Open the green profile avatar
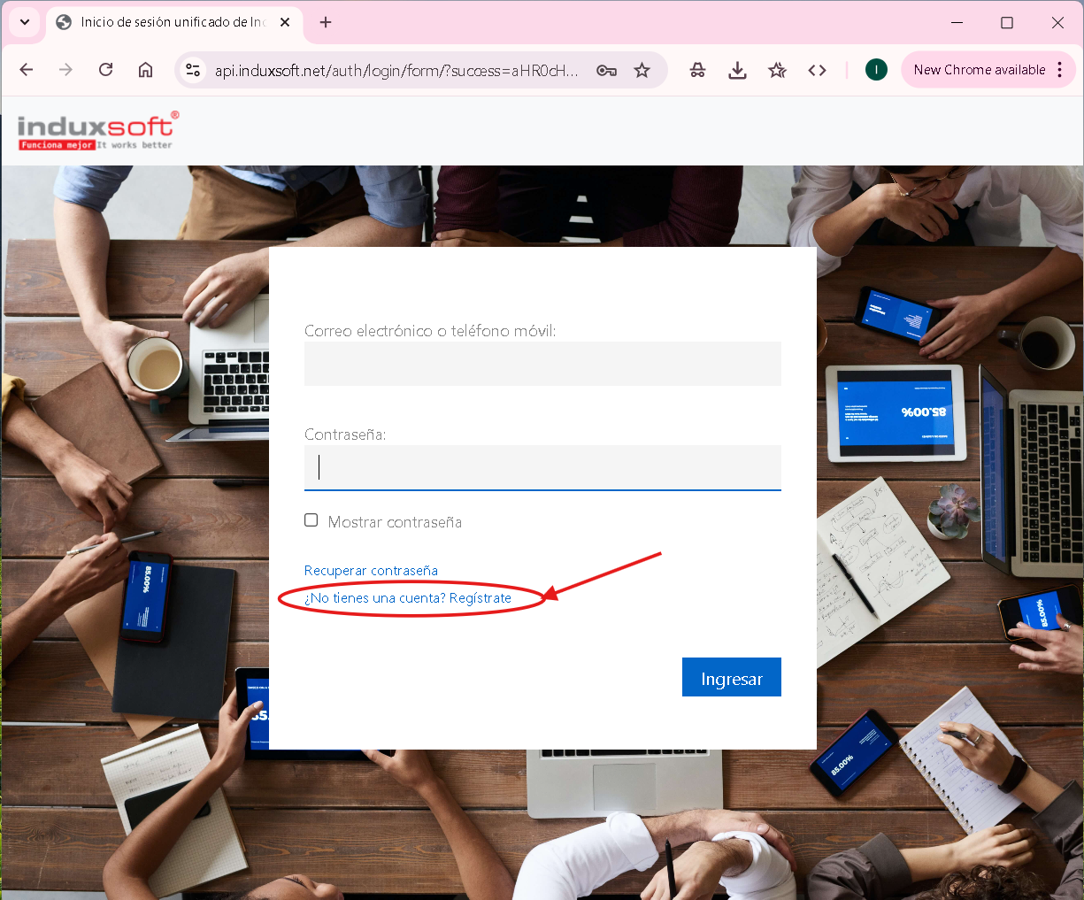1084x900 pixels. pyautogui.click(x=876, y=70)
